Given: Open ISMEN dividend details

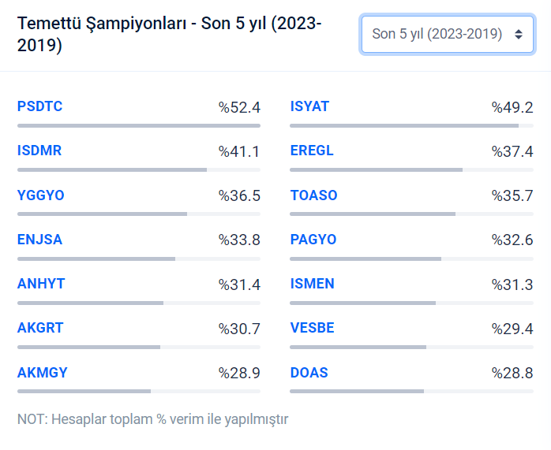Looking at the screenshot, I should click(x=312, y=284).
